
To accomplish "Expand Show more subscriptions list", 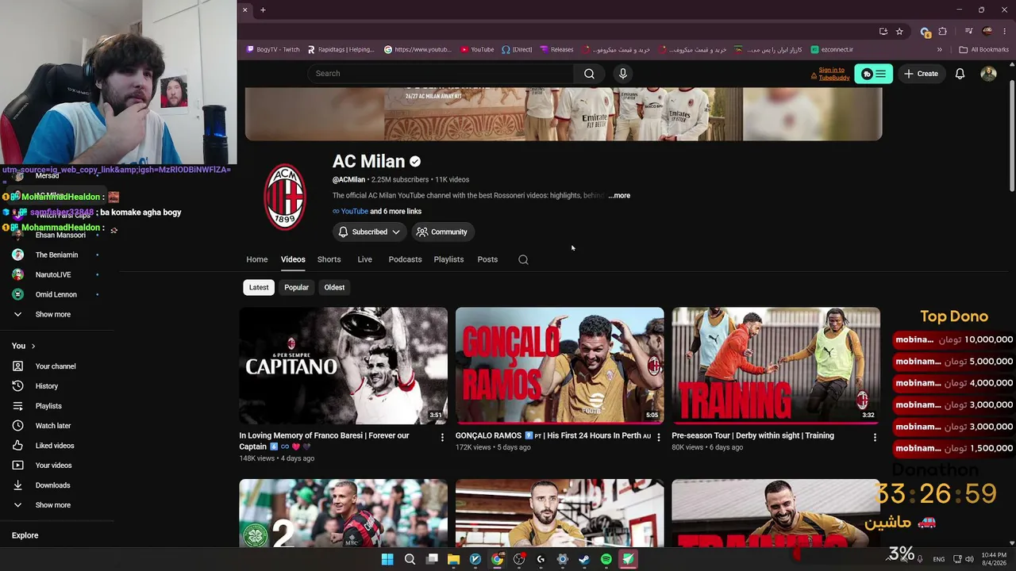I will [x=52, y=314].
